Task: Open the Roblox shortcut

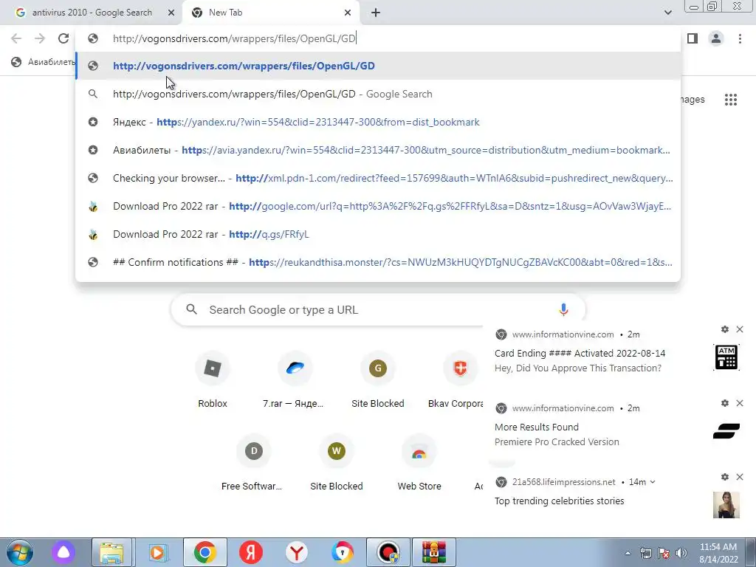Action: 213,381
